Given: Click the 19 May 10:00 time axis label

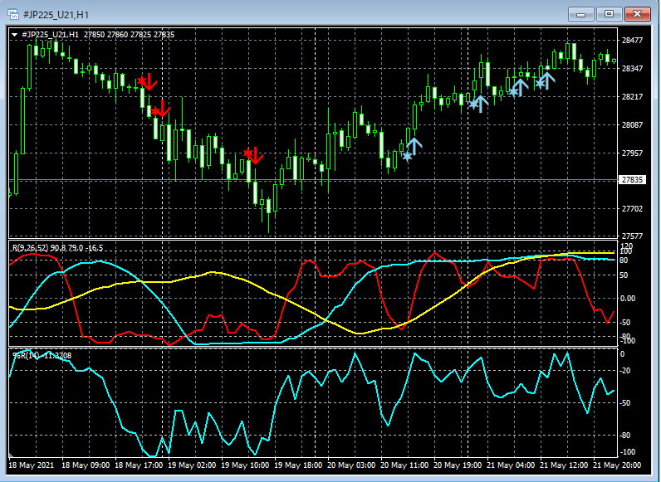Looking at the screenshot, I should [245, 465].
